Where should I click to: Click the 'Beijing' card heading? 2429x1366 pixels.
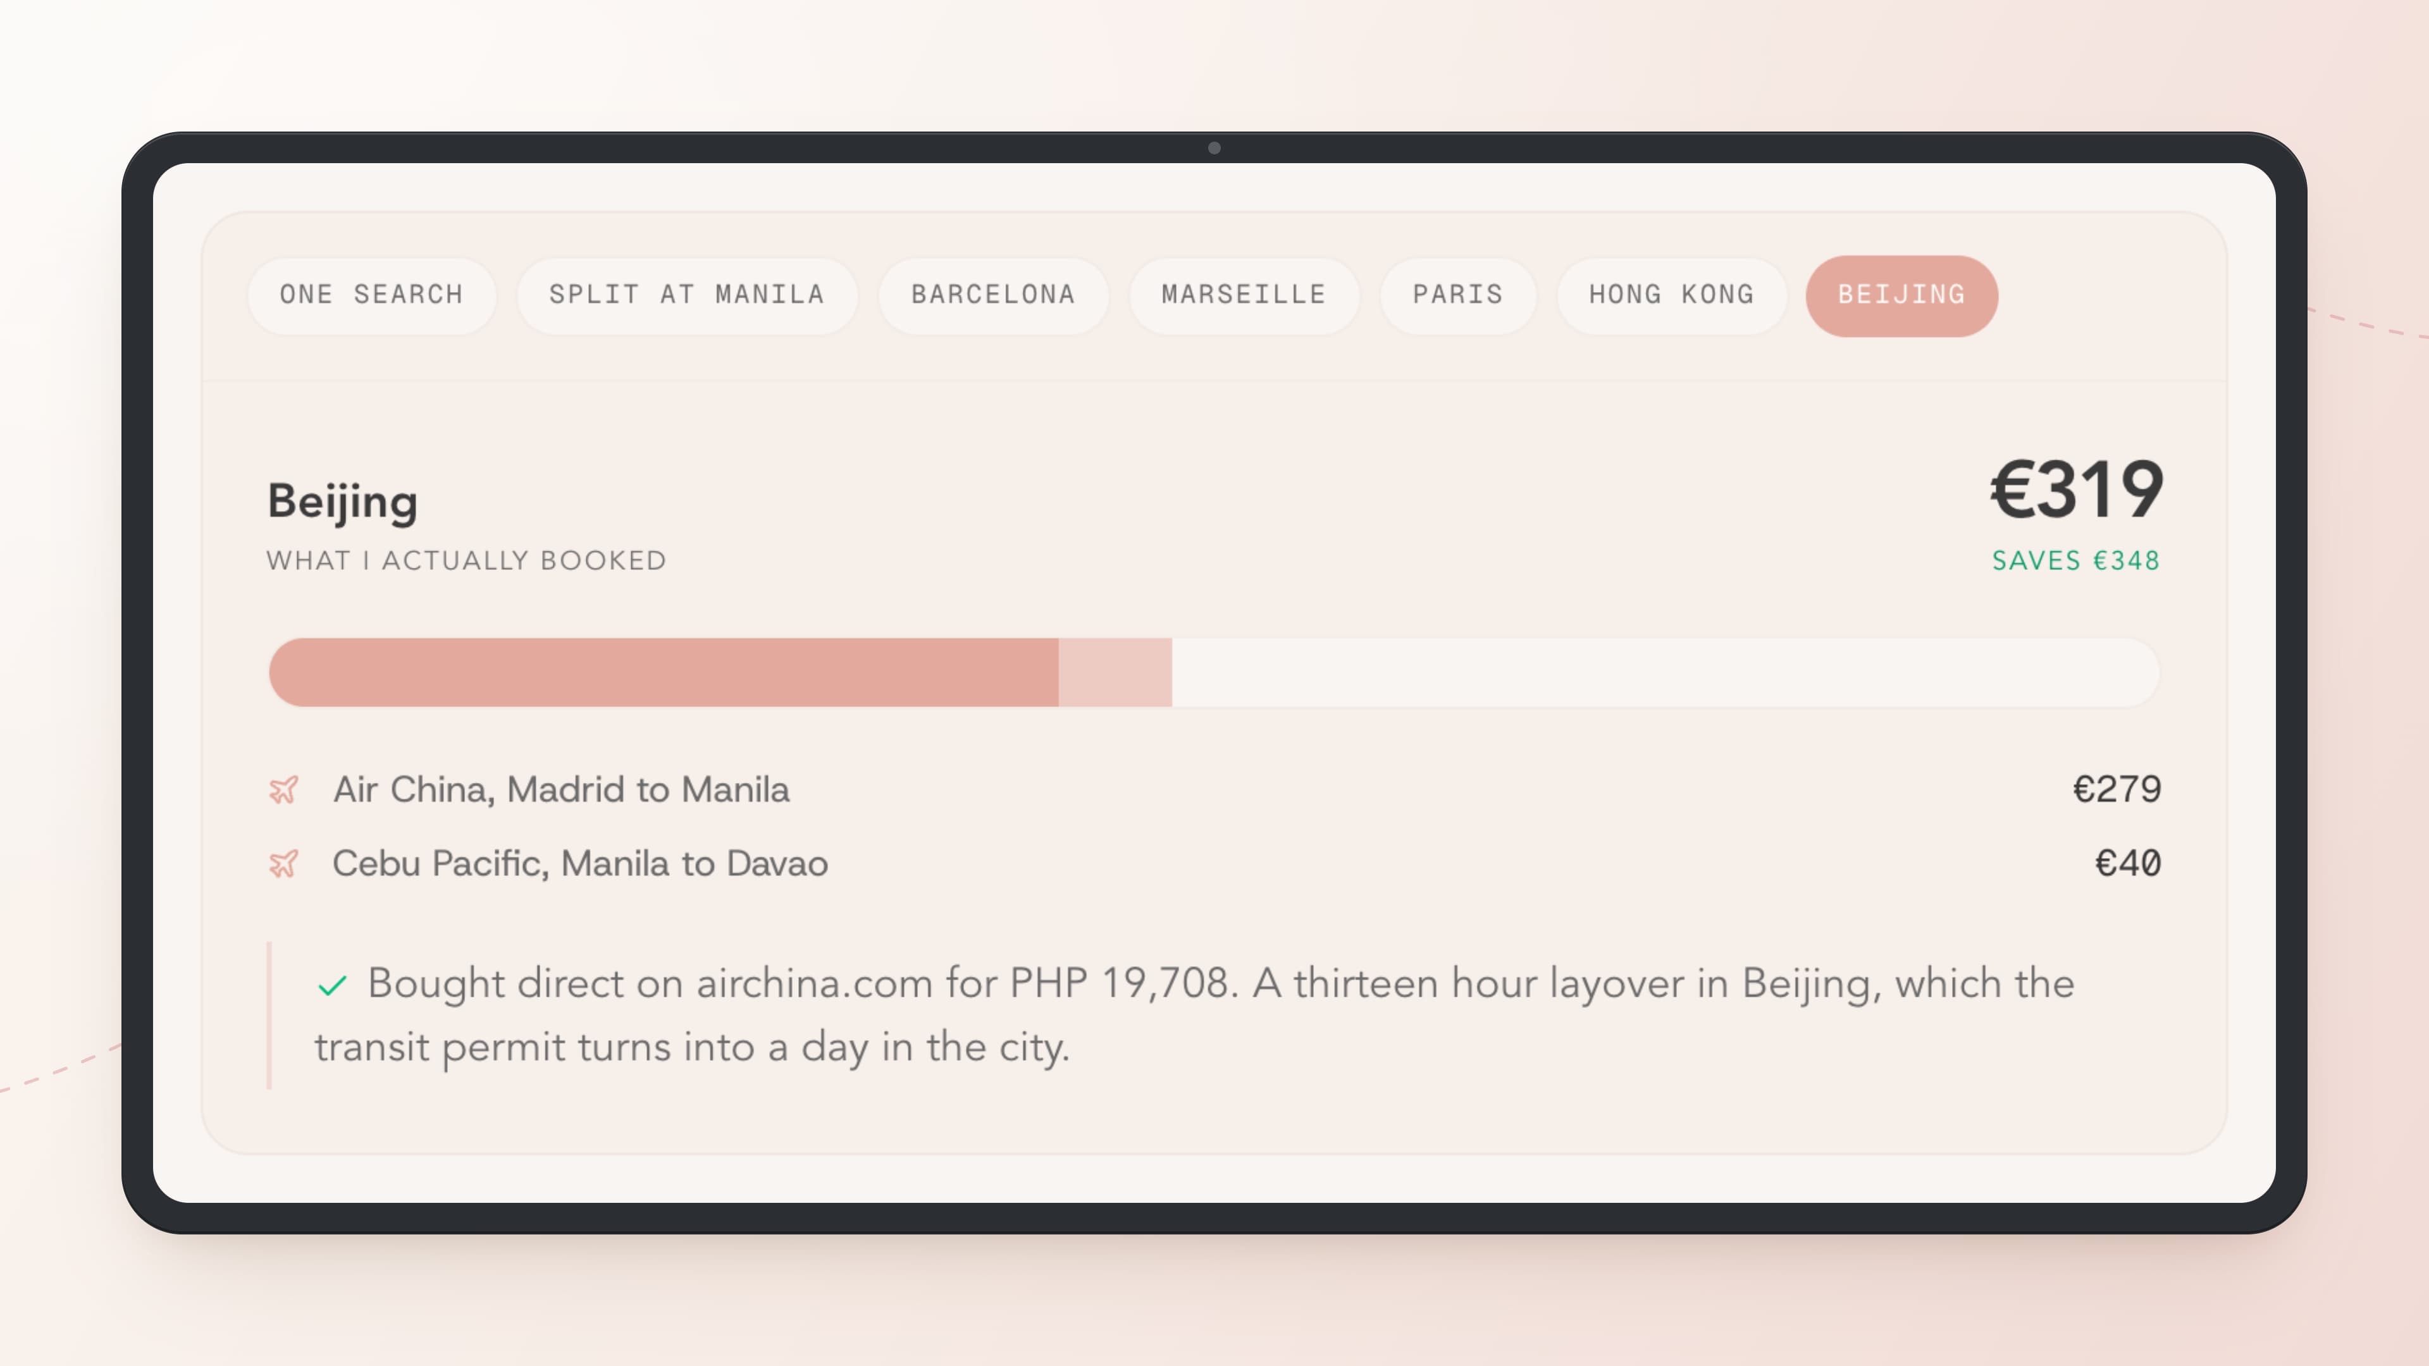pyautogui.click(x=342, y=501)
